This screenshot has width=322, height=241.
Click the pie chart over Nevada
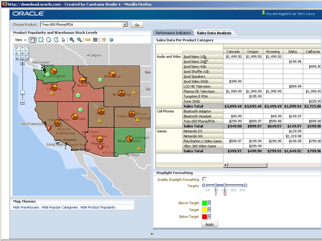click(x=74, y=116)
